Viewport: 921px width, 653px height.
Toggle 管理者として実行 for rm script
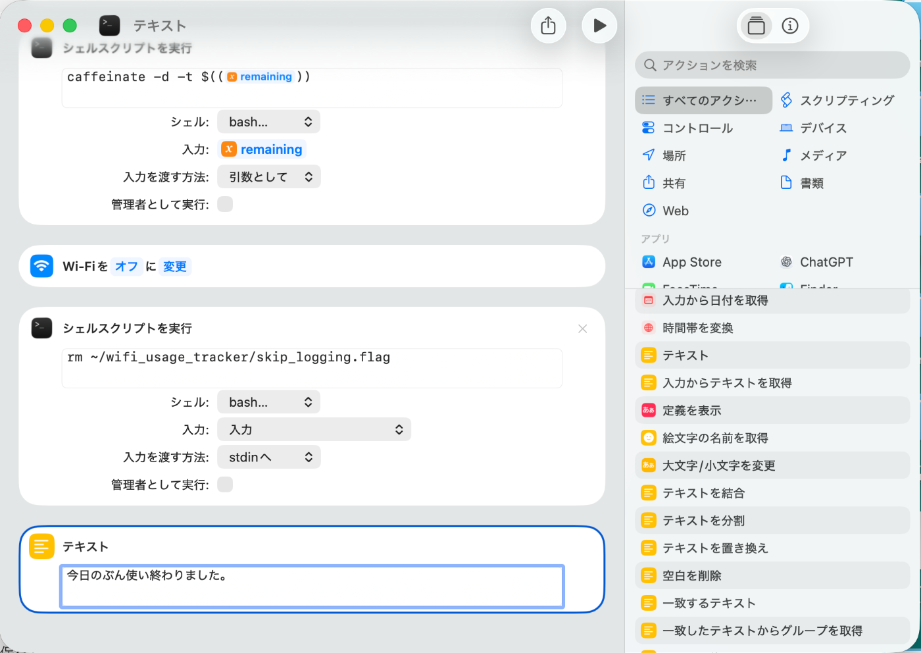[x=225, y=484]
